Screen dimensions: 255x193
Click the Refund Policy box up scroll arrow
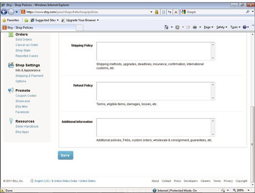(x=213, y=84)
